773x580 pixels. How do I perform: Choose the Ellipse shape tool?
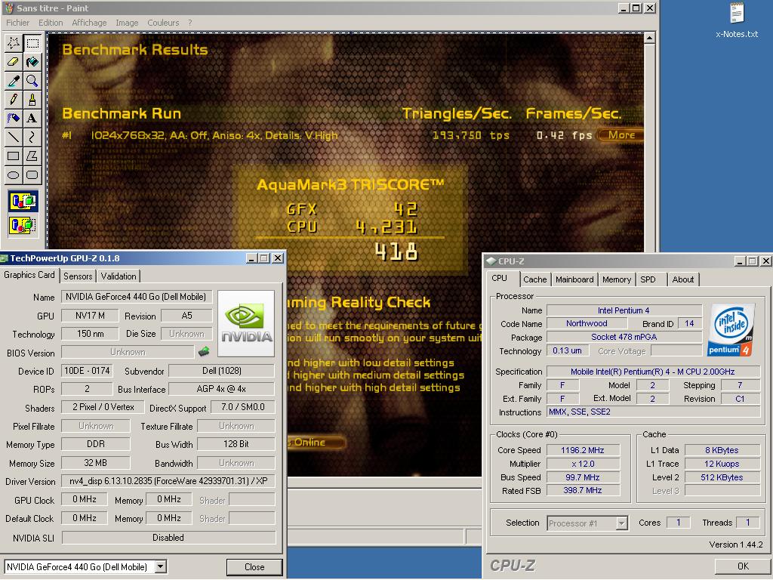tap(14, 174)
